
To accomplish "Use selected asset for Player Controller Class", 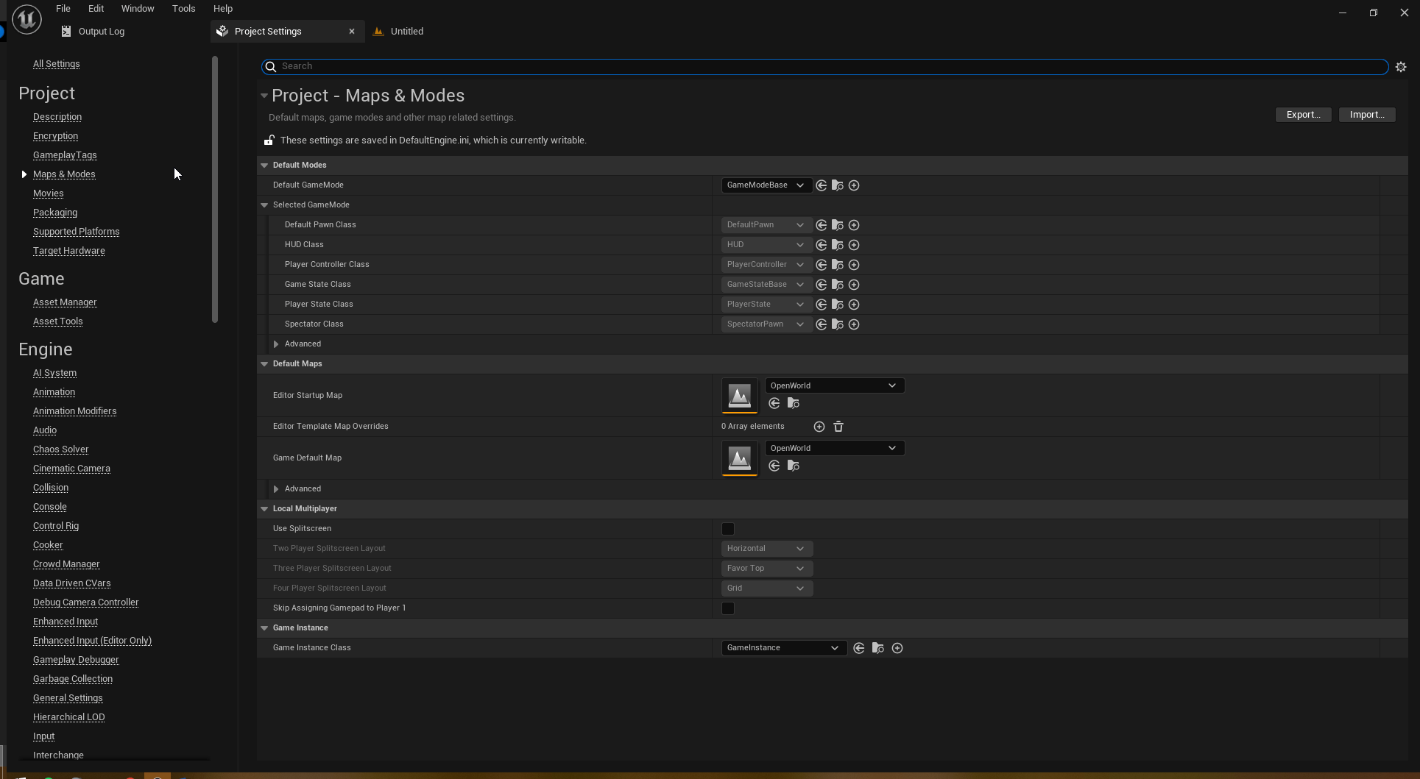I will (x=821, y=265).
